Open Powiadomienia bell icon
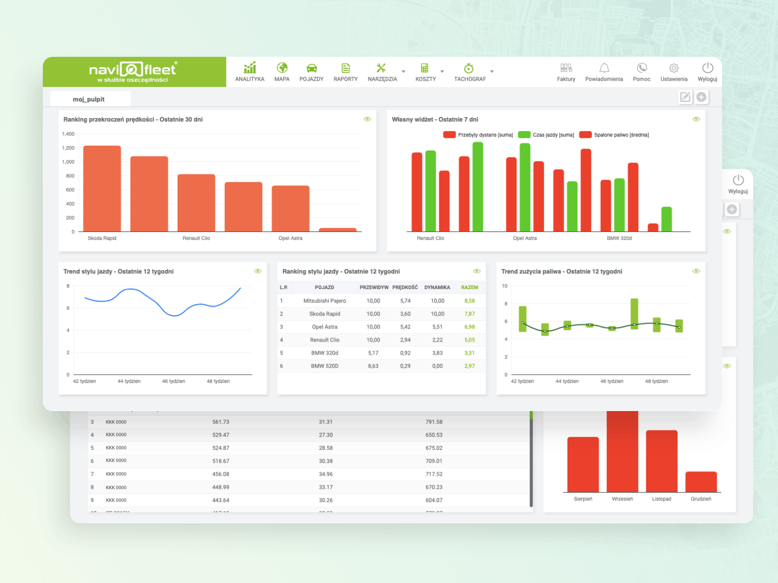The height and width of the screenshot is (583, 778). (x=604, y=68)
